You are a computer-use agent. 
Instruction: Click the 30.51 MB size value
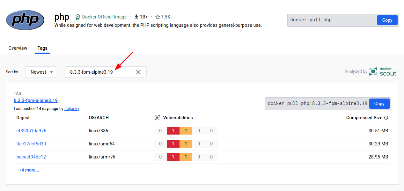378,131
